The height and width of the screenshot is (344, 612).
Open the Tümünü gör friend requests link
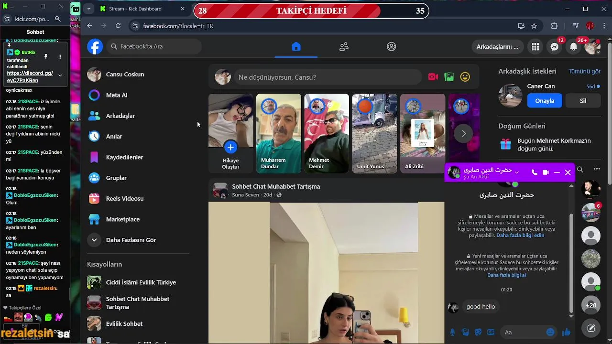tap(584, 71)
